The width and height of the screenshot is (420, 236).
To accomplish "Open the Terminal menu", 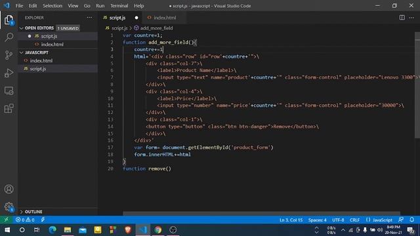I will pos(119,6).
